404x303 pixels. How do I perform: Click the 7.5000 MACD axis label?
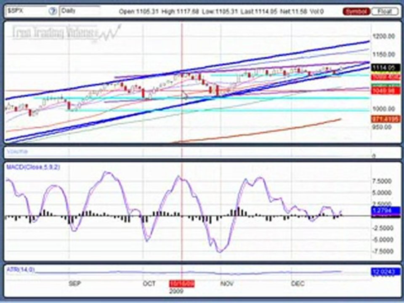click(x=383, y=181)
